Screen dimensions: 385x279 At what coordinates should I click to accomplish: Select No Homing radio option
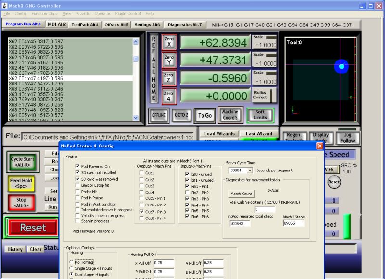coord(71,262)
